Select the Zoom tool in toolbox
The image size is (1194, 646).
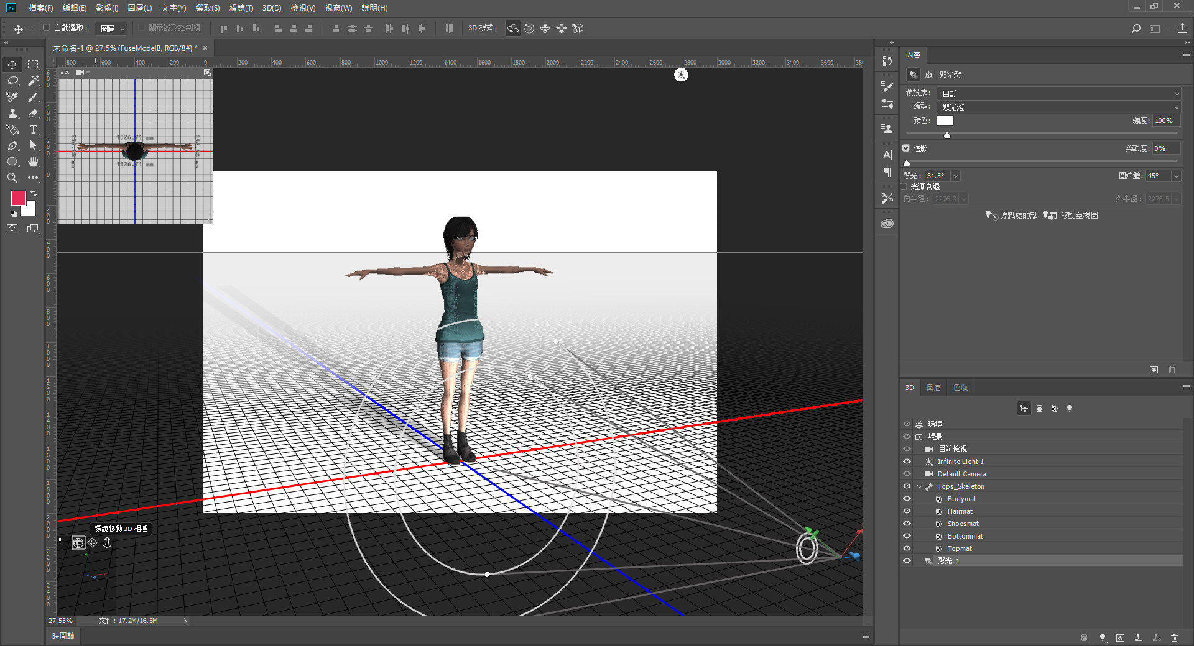coord(12,178)
